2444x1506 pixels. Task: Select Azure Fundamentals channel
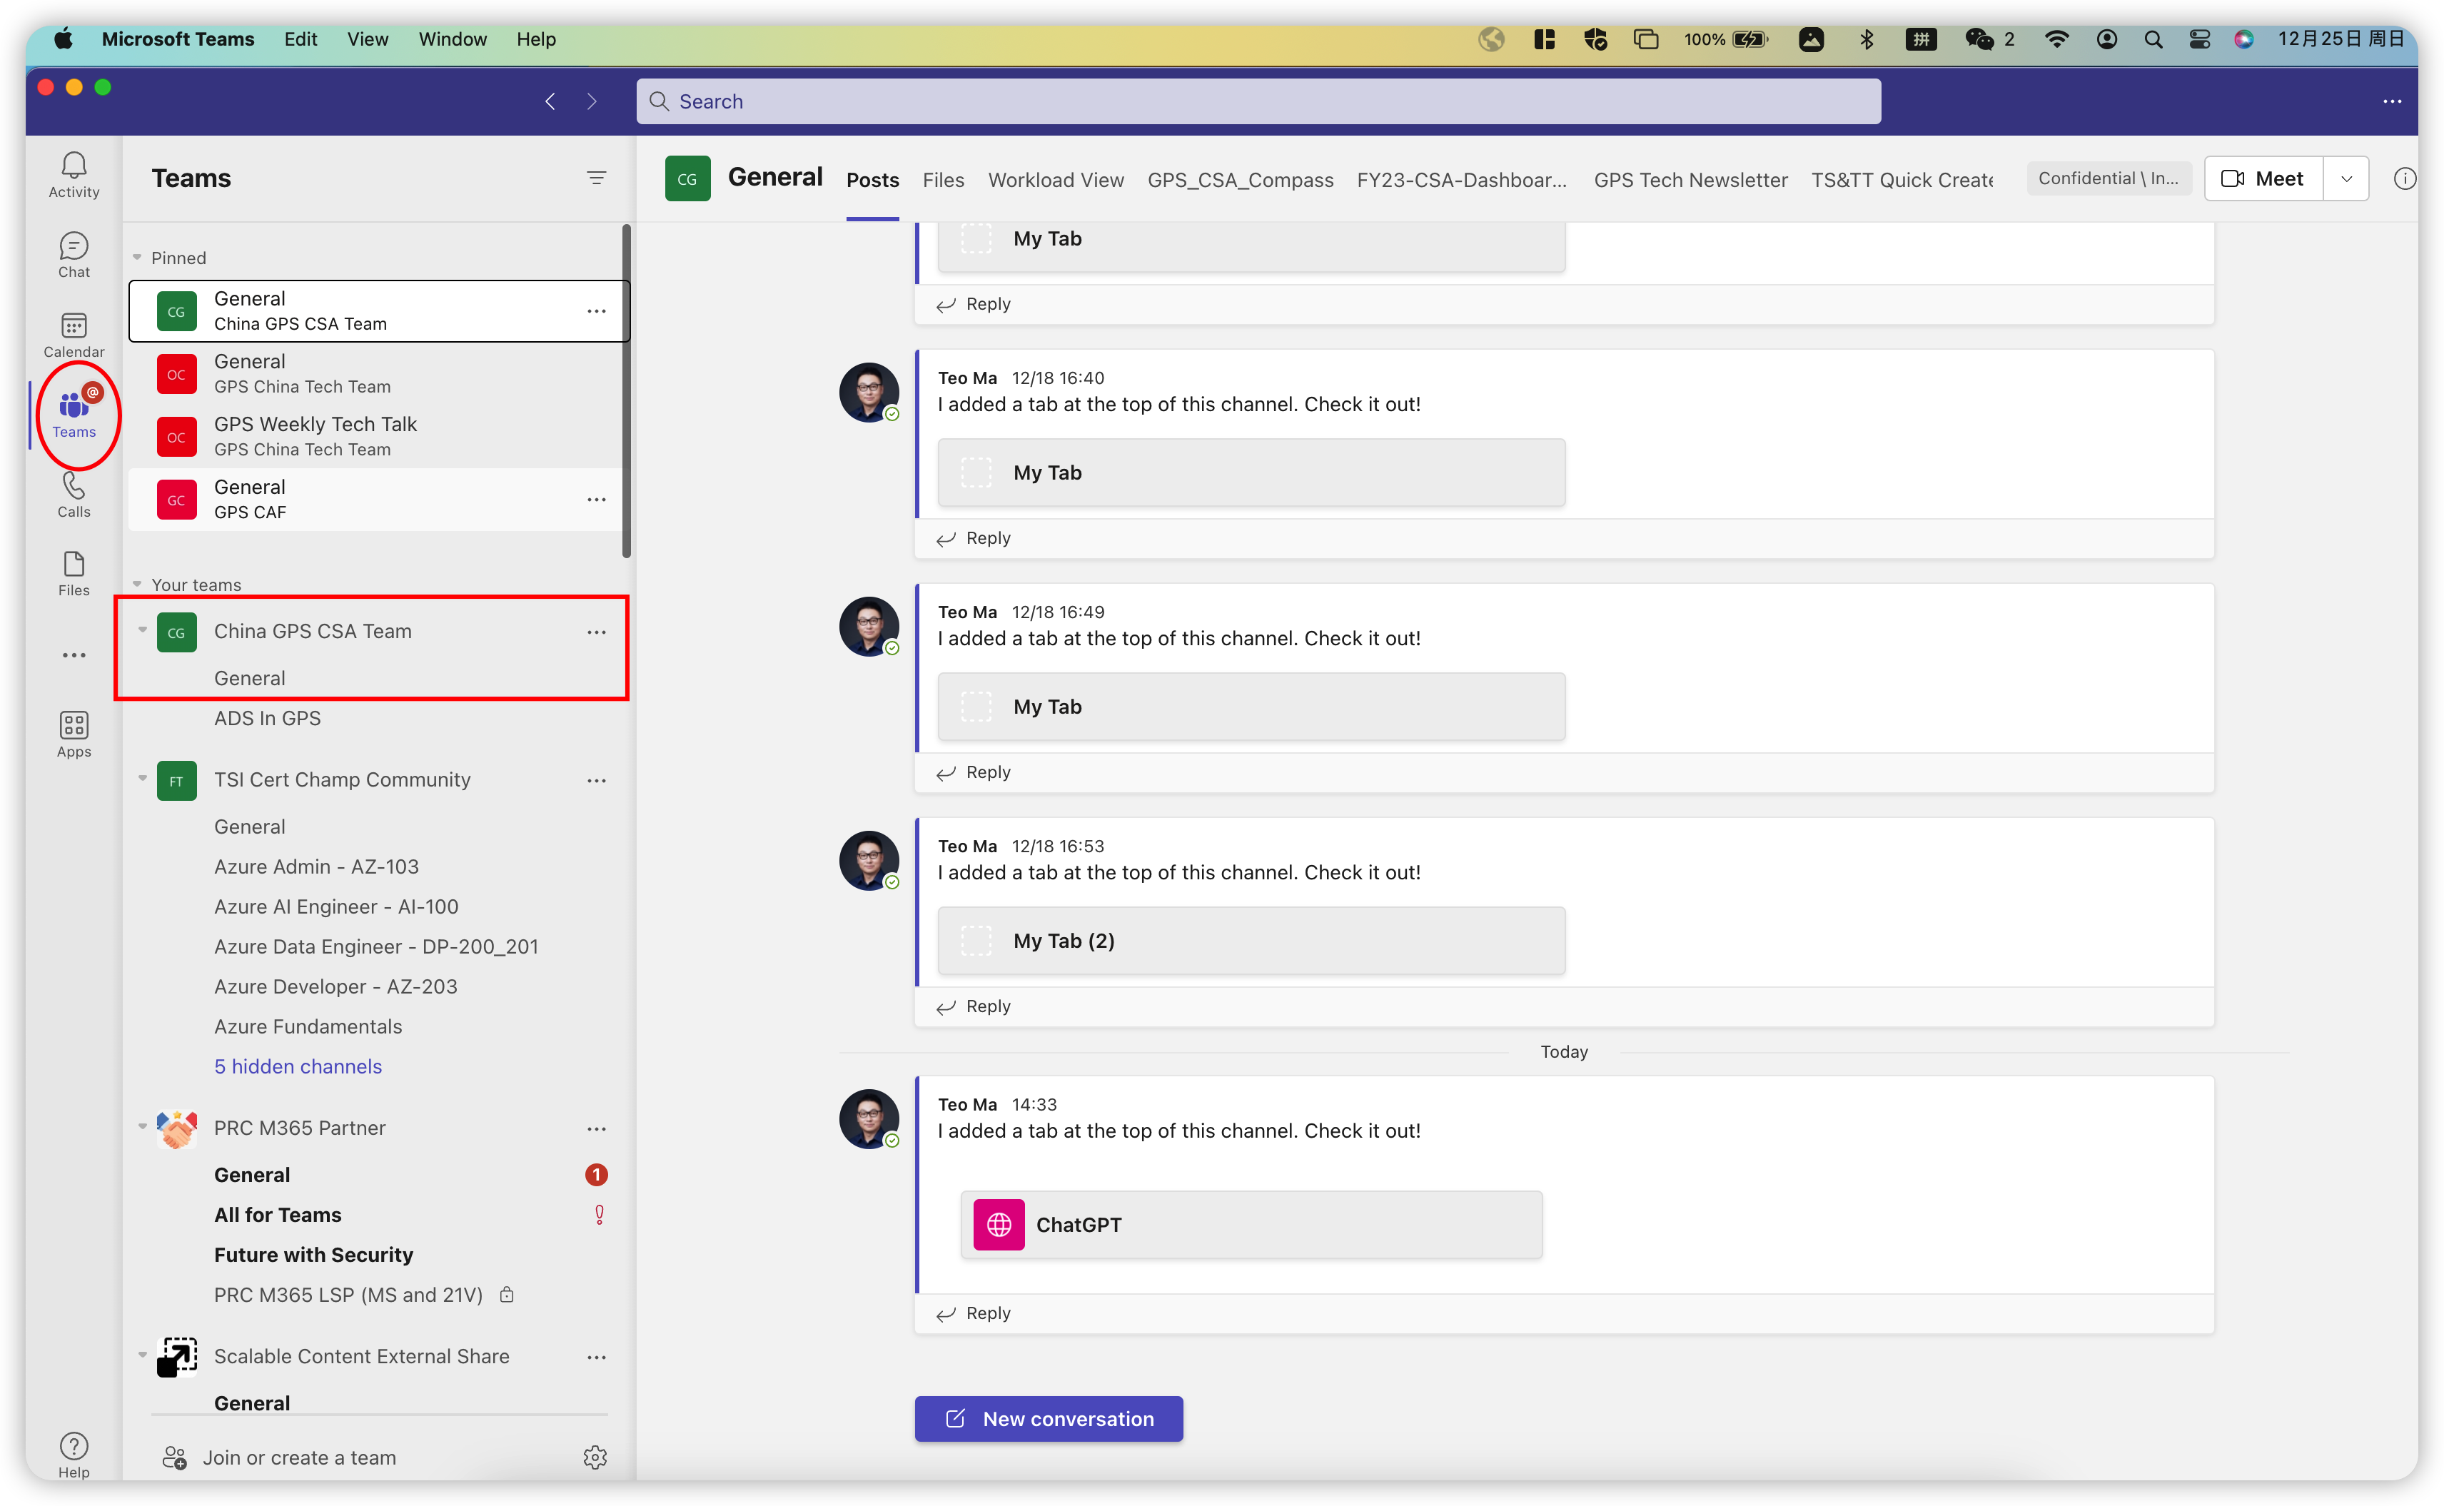(308, 1026)
